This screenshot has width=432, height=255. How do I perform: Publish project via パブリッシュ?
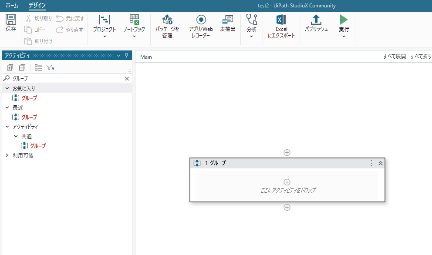pyautogui.click(x=316, y=23)
